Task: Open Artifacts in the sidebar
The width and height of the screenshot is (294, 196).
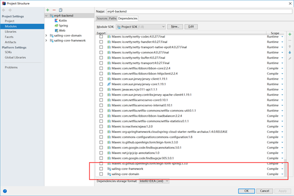Action: (11, 42)
